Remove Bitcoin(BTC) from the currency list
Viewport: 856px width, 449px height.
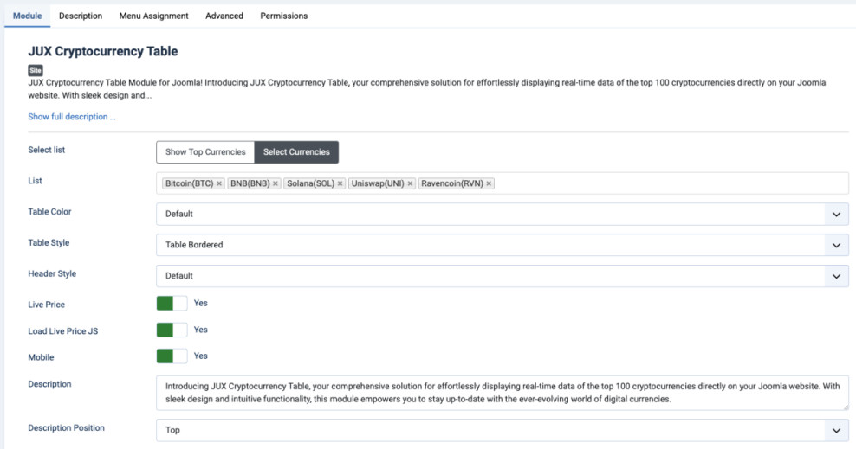point(219,183)
